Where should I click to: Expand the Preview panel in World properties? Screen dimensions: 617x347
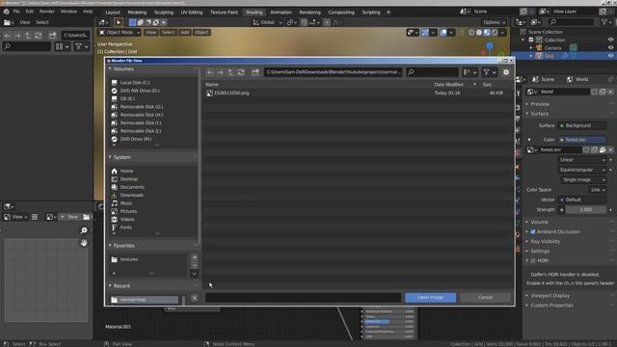539,104
